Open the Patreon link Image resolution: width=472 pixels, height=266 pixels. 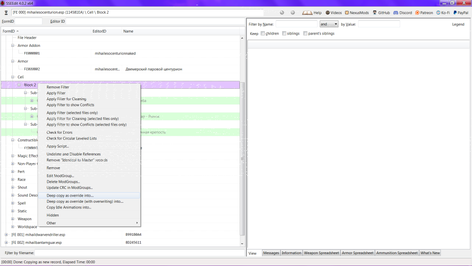click(x=424, y=13)
